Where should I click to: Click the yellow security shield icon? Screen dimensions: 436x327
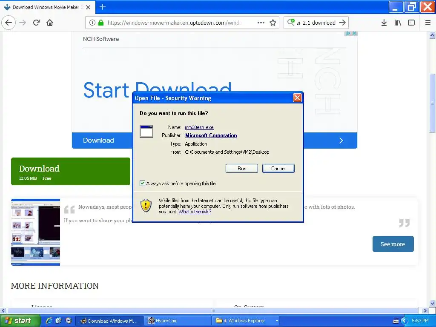[146, 205]
